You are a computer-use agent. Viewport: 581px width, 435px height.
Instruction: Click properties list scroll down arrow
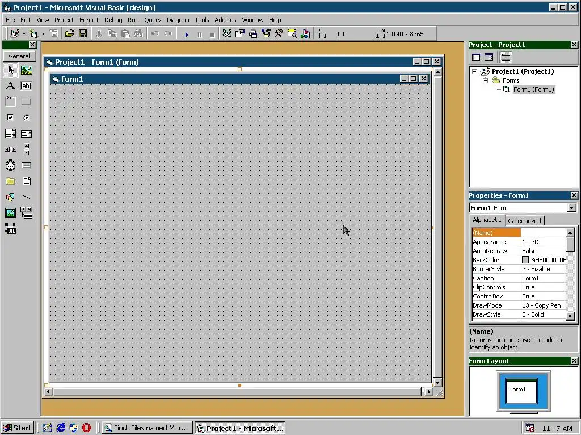[x=570, y=315]
